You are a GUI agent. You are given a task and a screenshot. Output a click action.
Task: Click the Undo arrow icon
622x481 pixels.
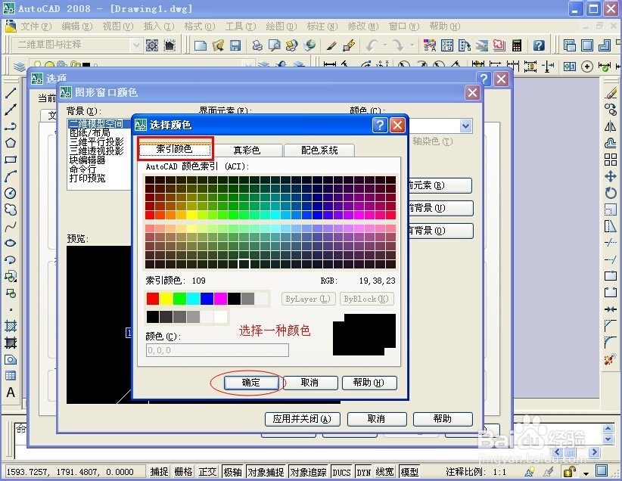coord(372,45)
